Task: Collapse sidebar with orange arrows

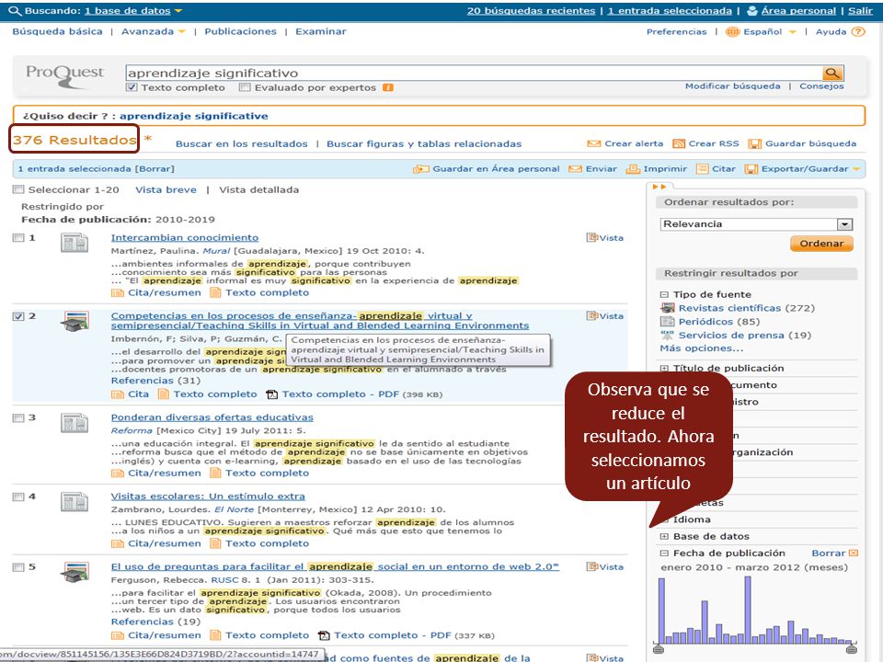Action: point(659,187)
